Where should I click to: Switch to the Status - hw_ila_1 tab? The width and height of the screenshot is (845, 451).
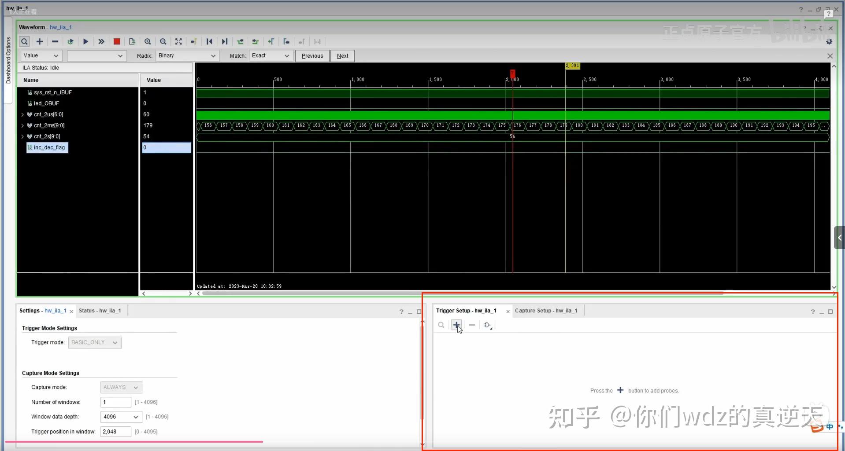coord(100,310)
